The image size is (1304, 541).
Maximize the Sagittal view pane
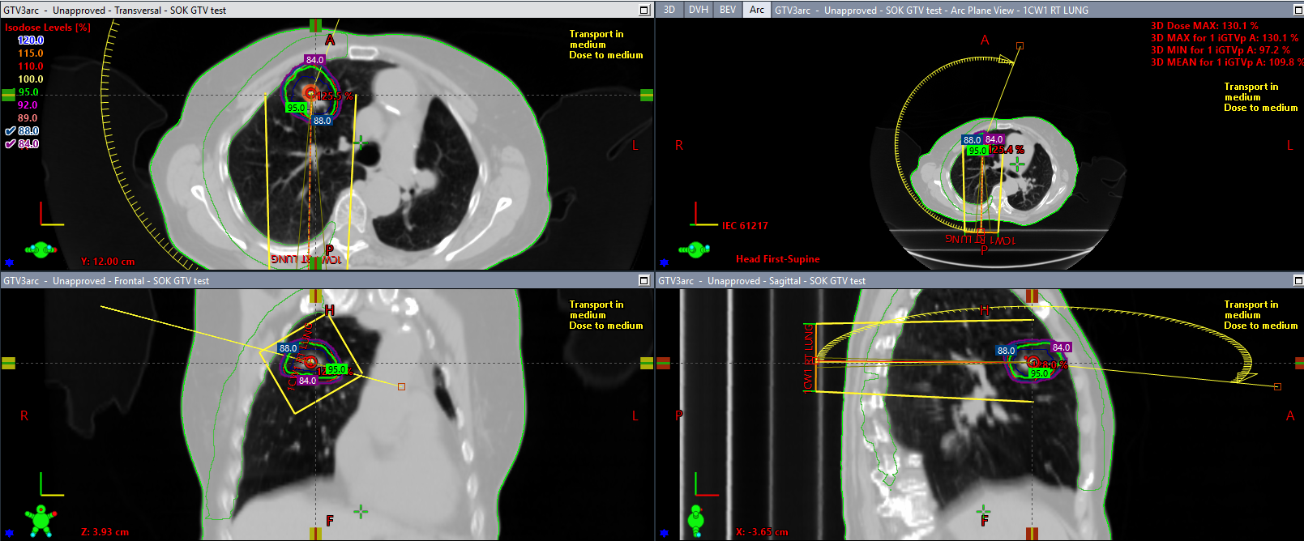[1298, 281]
